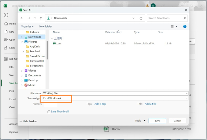Collapse the group header above Jan

pos(52,38)
